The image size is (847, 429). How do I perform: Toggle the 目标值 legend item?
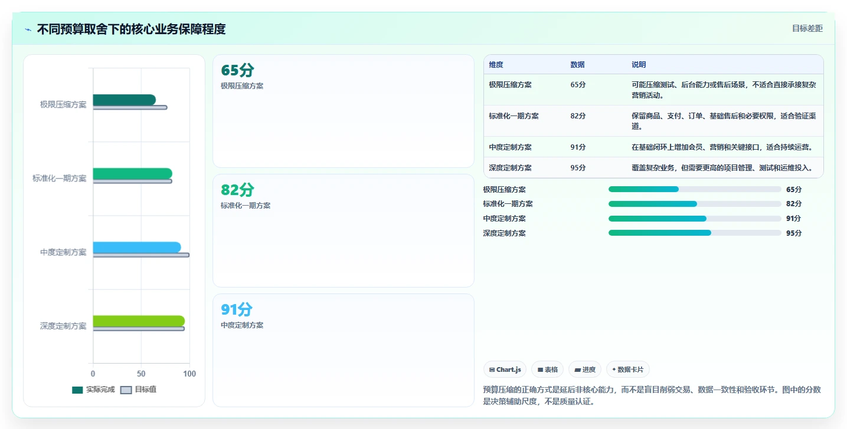pyautogui.click(x=138, y=390)
